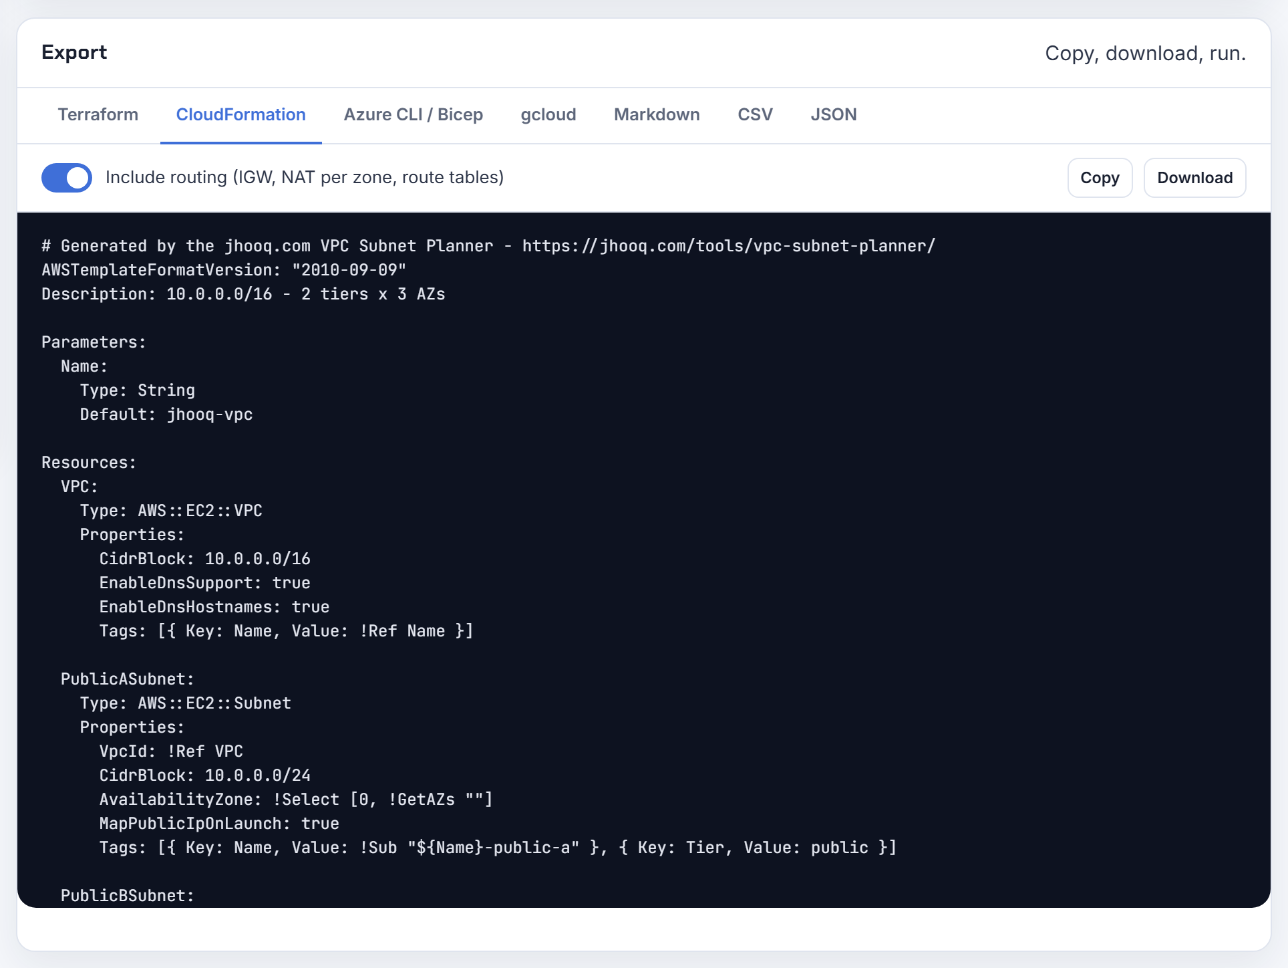Copy the CloudFormation template
Screen dimensions: 1288x968
tap(1100, 178)
